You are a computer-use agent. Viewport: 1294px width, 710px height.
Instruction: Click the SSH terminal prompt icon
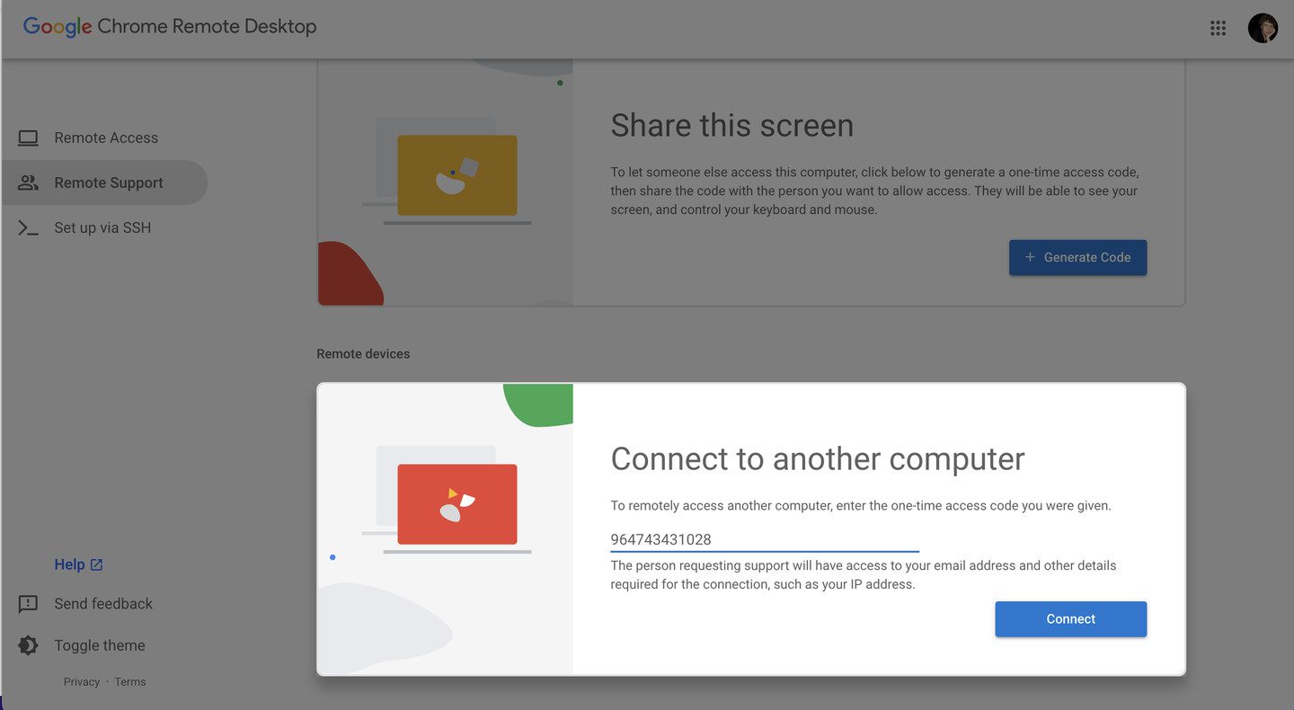click(28, 228)
